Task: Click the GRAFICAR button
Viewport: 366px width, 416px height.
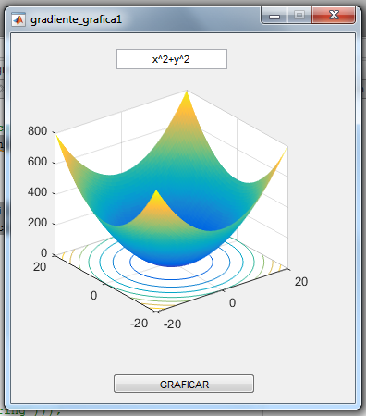Action: [x=184, y=384]
